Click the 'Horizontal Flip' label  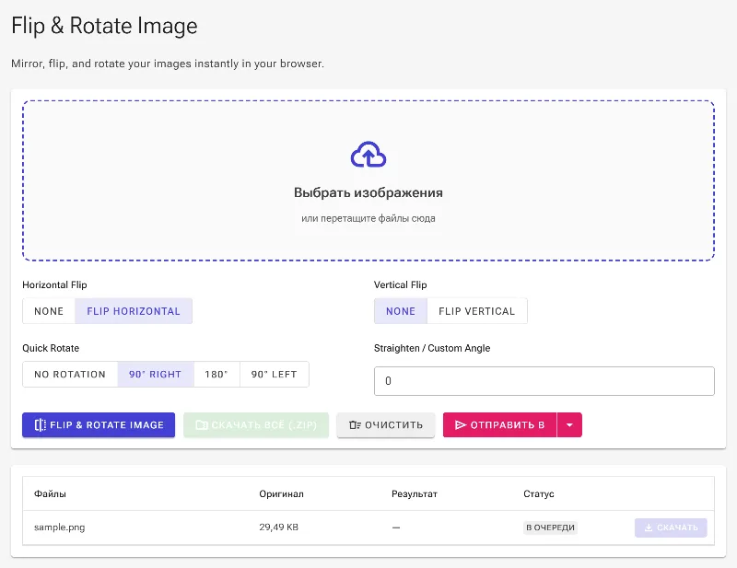[54, 284]
